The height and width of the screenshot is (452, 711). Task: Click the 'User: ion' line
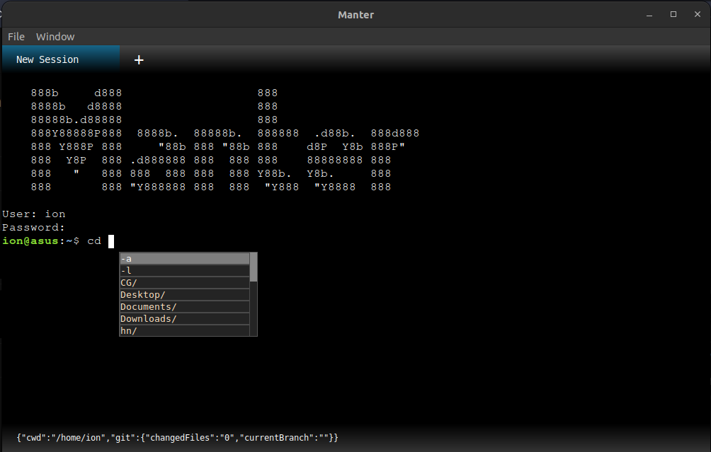[34, 214]
